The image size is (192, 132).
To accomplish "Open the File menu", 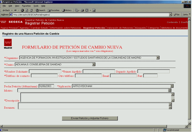I will click(x=4, y=6).
